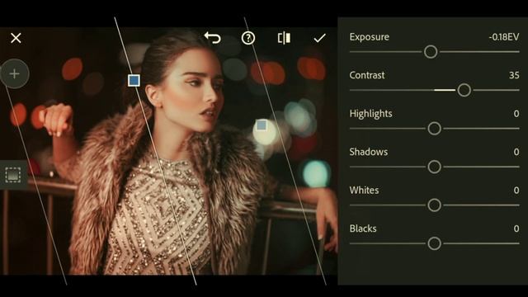Open help with the question mark icon
Image resolution: width=528 pixels, height=297 pixels.
click(x=248, y=38)
